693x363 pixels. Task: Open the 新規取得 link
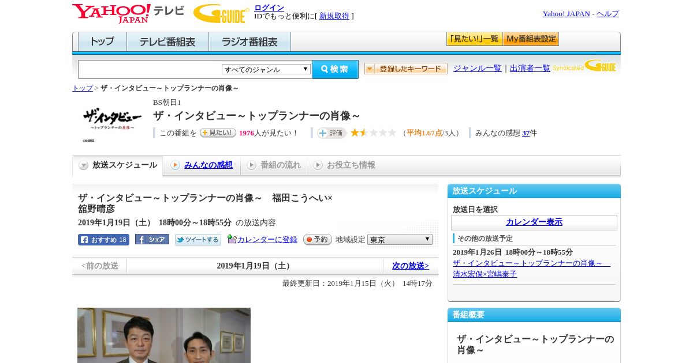tap(334, 16)
